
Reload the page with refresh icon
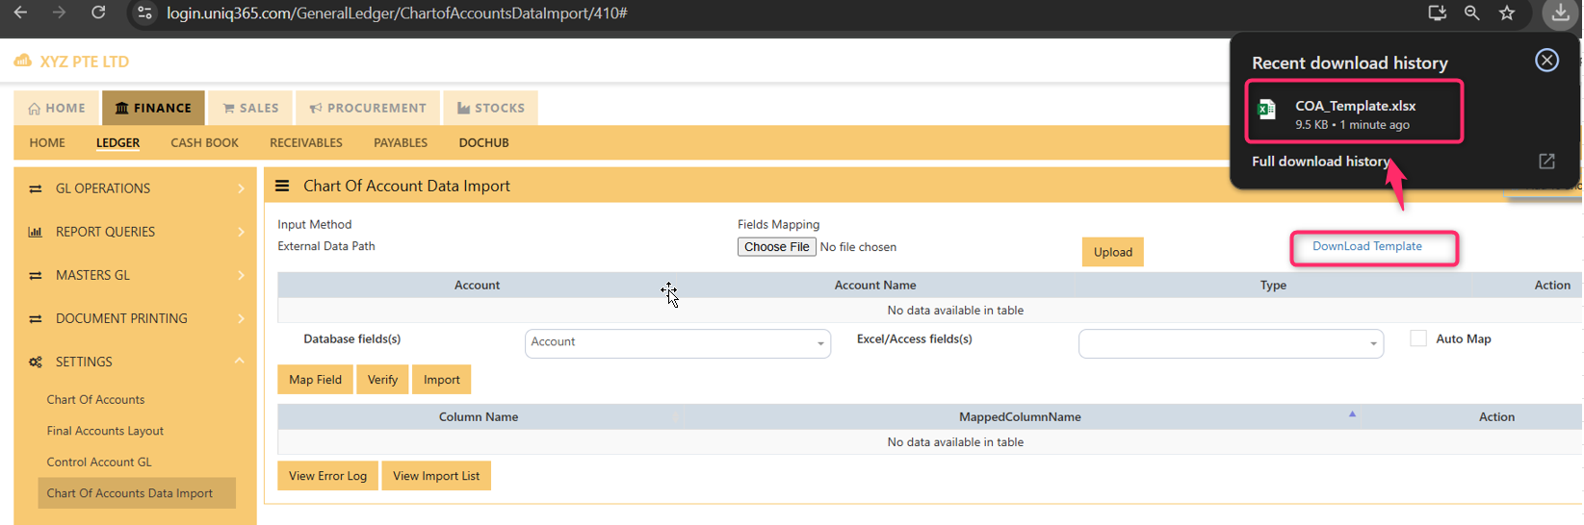[98, 12]
